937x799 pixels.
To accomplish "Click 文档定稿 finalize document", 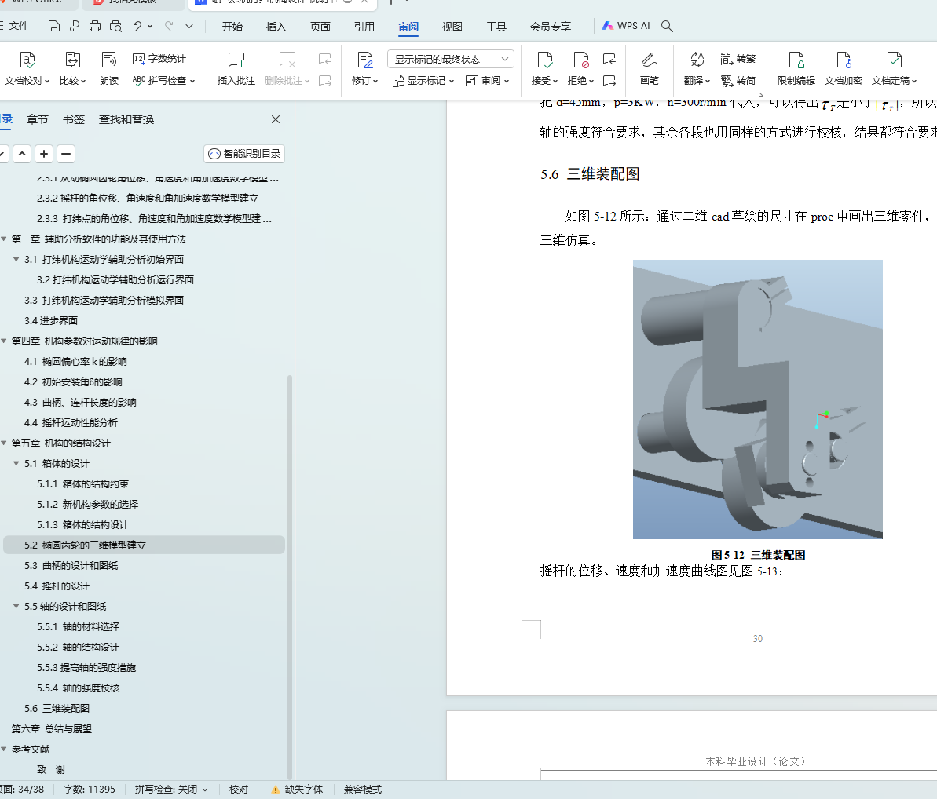I will click(894, 68).
